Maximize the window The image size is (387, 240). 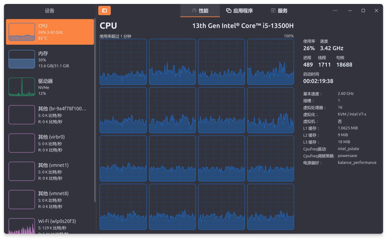pyautogui.click(x=363, y=11)
